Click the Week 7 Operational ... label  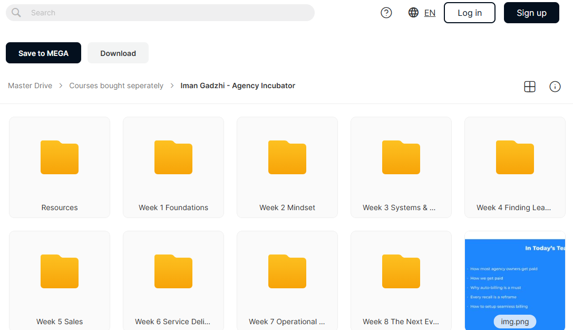pos(287,322)
